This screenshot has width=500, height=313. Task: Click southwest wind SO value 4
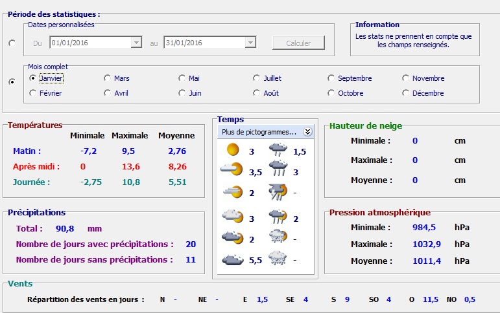pos(388,299)
